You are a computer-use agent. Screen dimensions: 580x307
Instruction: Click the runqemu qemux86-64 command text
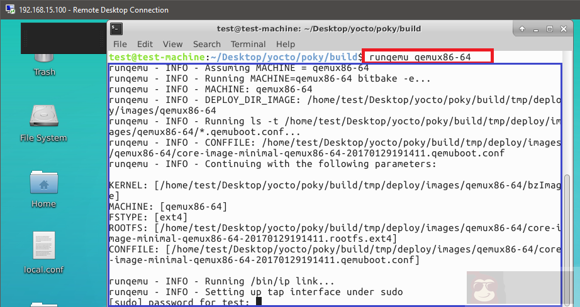[428, 57]
